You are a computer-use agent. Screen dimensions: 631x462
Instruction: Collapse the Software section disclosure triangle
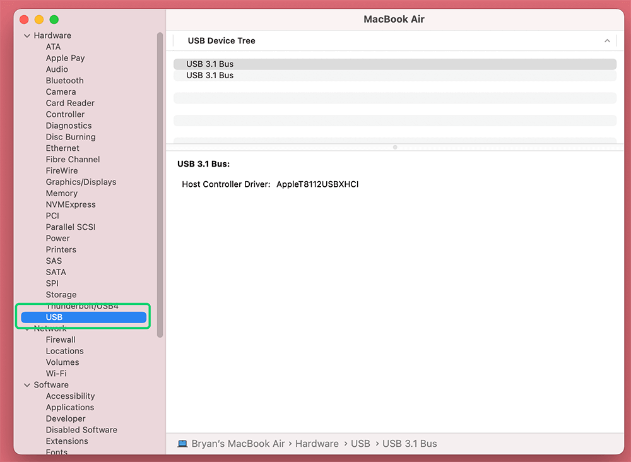27,385
